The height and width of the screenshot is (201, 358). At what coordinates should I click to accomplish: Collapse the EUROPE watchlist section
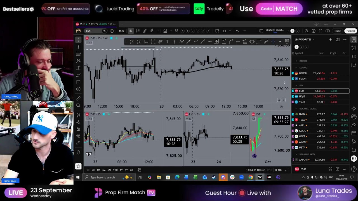tap(296, 68)
